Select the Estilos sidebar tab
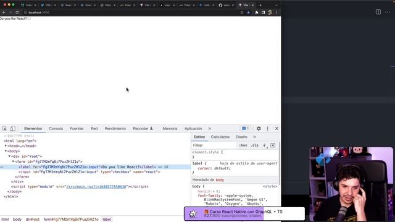The width and height of the screenshot is (395, 222). point(199,137)
